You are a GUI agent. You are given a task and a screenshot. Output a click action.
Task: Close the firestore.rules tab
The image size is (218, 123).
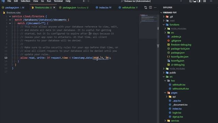54,8
